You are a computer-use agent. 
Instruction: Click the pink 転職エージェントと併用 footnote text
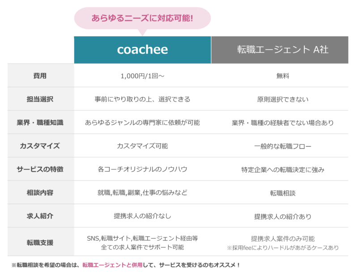point(112,265)
